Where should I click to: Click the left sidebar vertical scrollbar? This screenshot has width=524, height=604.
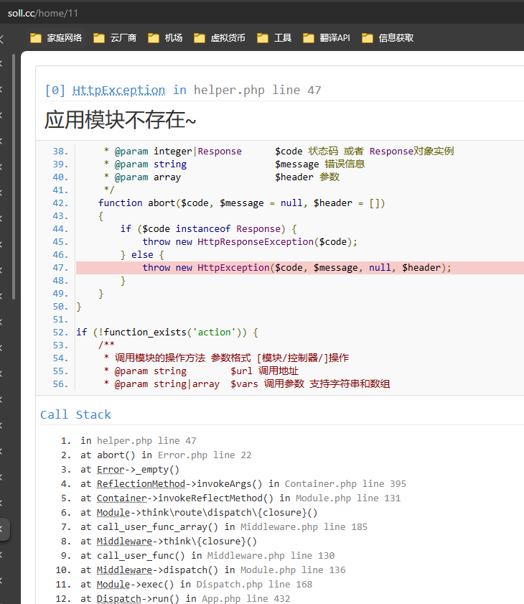(14, 177)
